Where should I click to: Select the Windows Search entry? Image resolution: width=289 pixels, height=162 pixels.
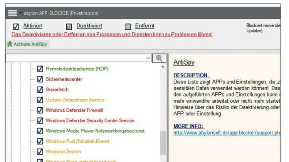pos(63,152)
